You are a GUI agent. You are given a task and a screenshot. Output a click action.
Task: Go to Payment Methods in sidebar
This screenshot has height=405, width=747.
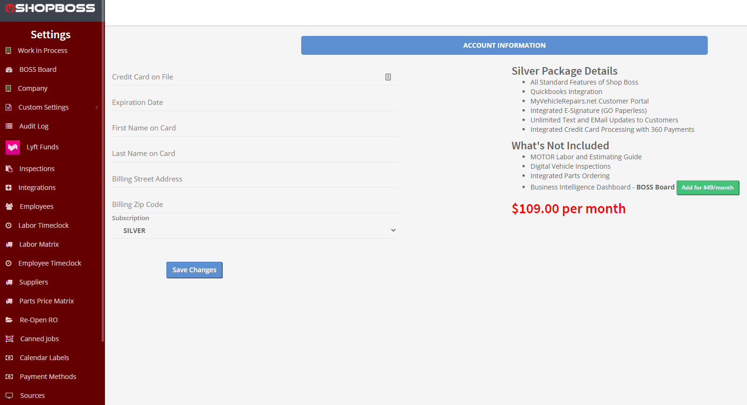(x=48, y=377)
